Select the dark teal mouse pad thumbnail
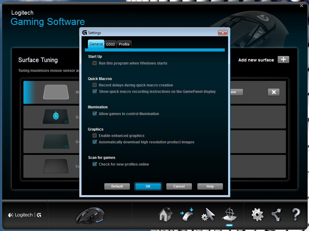309x231 pixels. 56,142
